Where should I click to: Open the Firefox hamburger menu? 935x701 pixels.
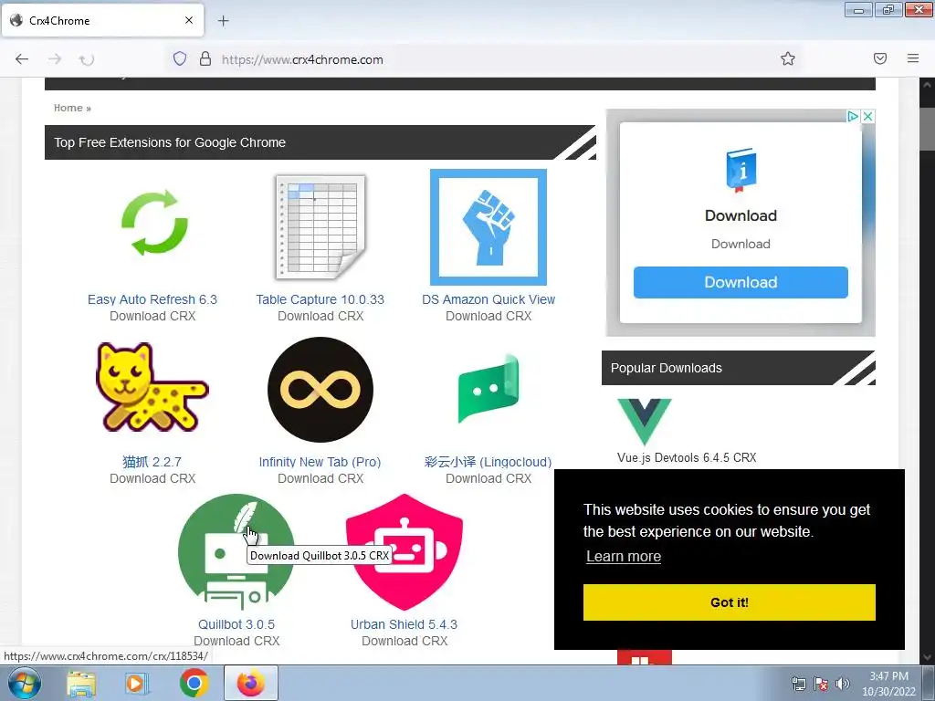click(913, 58)
